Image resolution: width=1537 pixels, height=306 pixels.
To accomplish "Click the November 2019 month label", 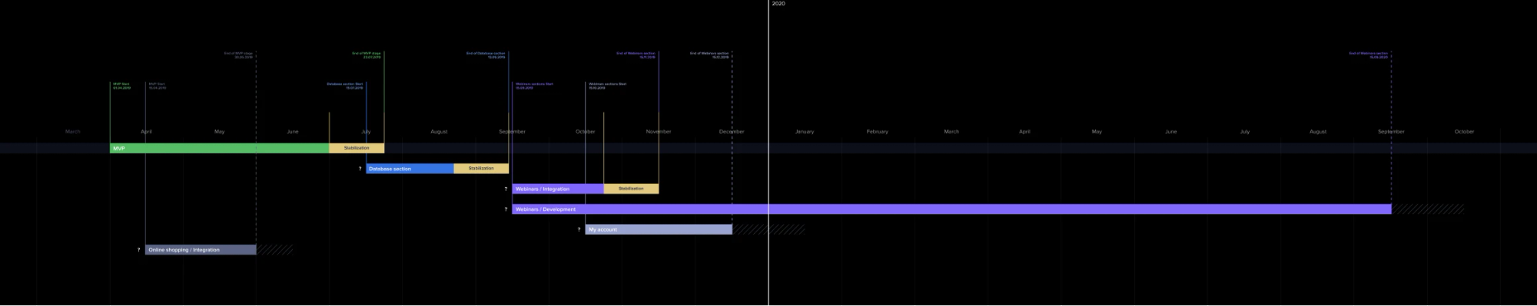I will (x=659, y=131).
